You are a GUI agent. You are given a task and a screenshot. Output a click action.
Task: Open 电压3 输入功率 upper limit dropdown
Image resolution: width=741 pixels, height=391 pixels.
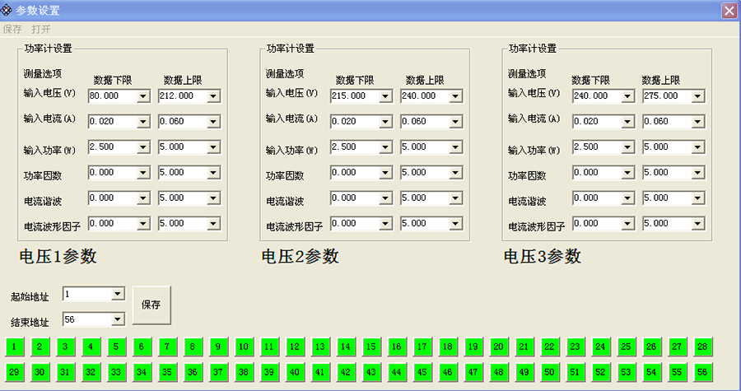click(x=697, y=147)
